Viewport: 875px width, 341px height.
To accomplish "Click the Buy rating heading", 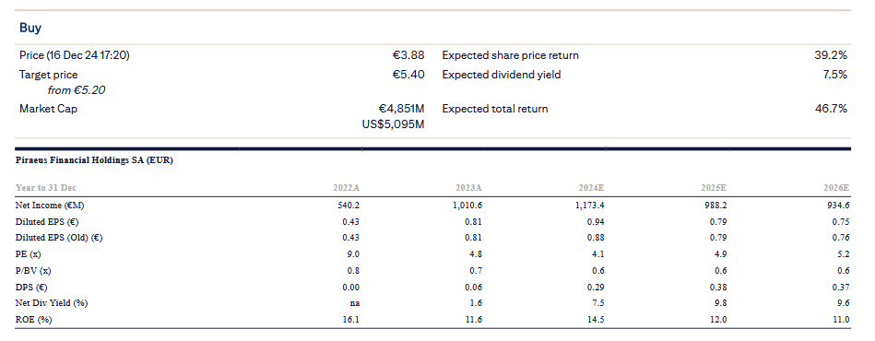I will pyautogui.click(x=30, y=28).
